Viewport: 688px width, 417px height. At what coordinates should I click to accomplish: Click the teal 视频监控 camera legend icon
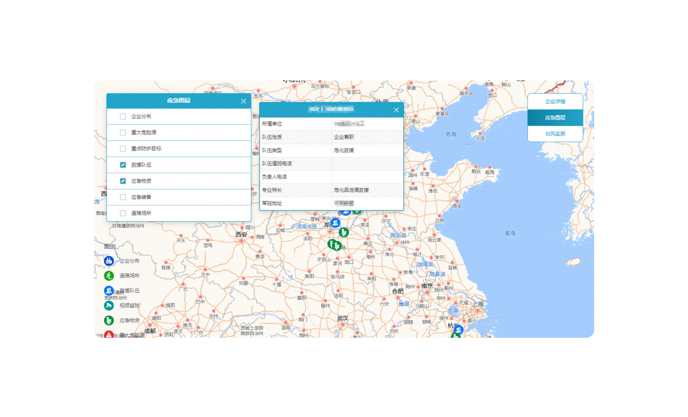[x=109, y=305]
